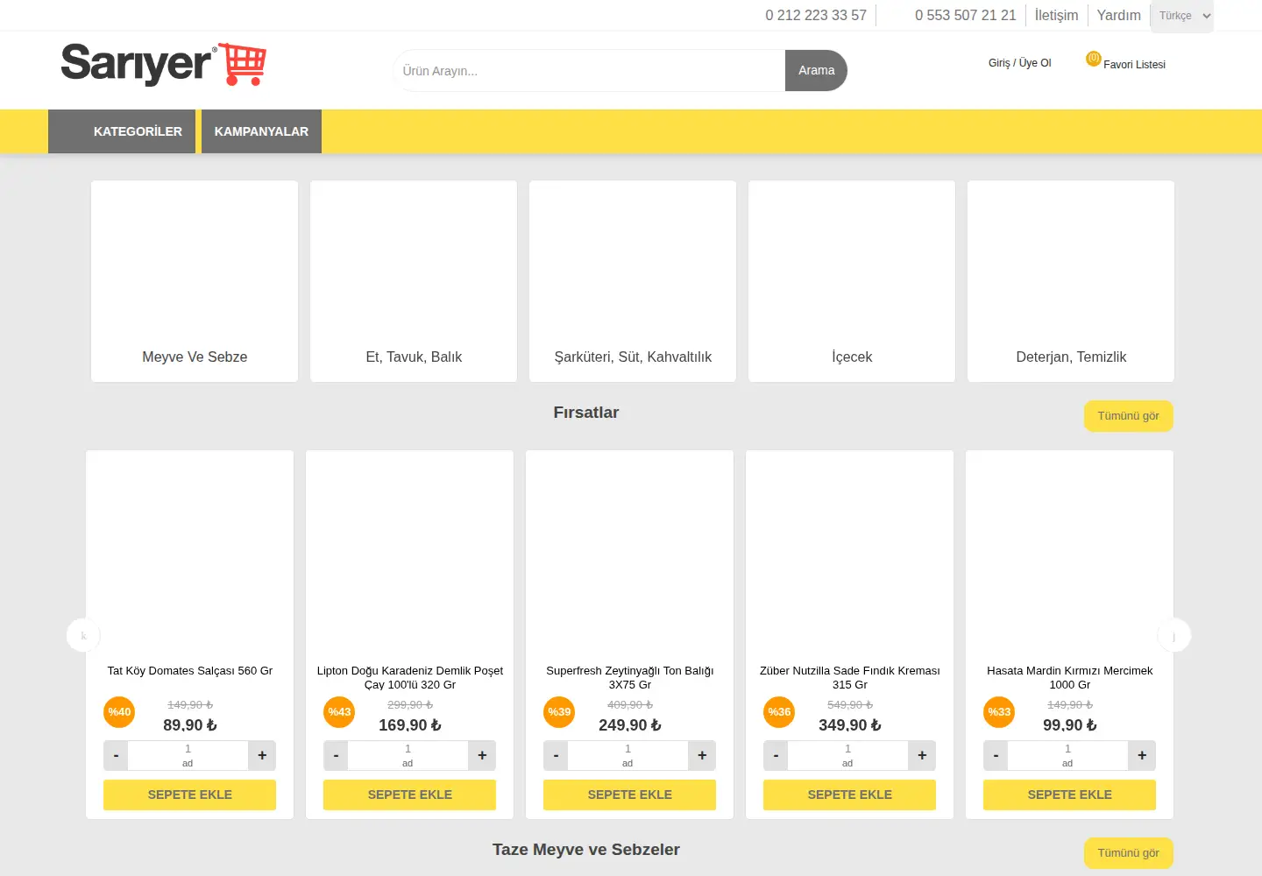Screen dimensions: 1262x876
Task: Open the İçecek category card
Action: (852, 281)
